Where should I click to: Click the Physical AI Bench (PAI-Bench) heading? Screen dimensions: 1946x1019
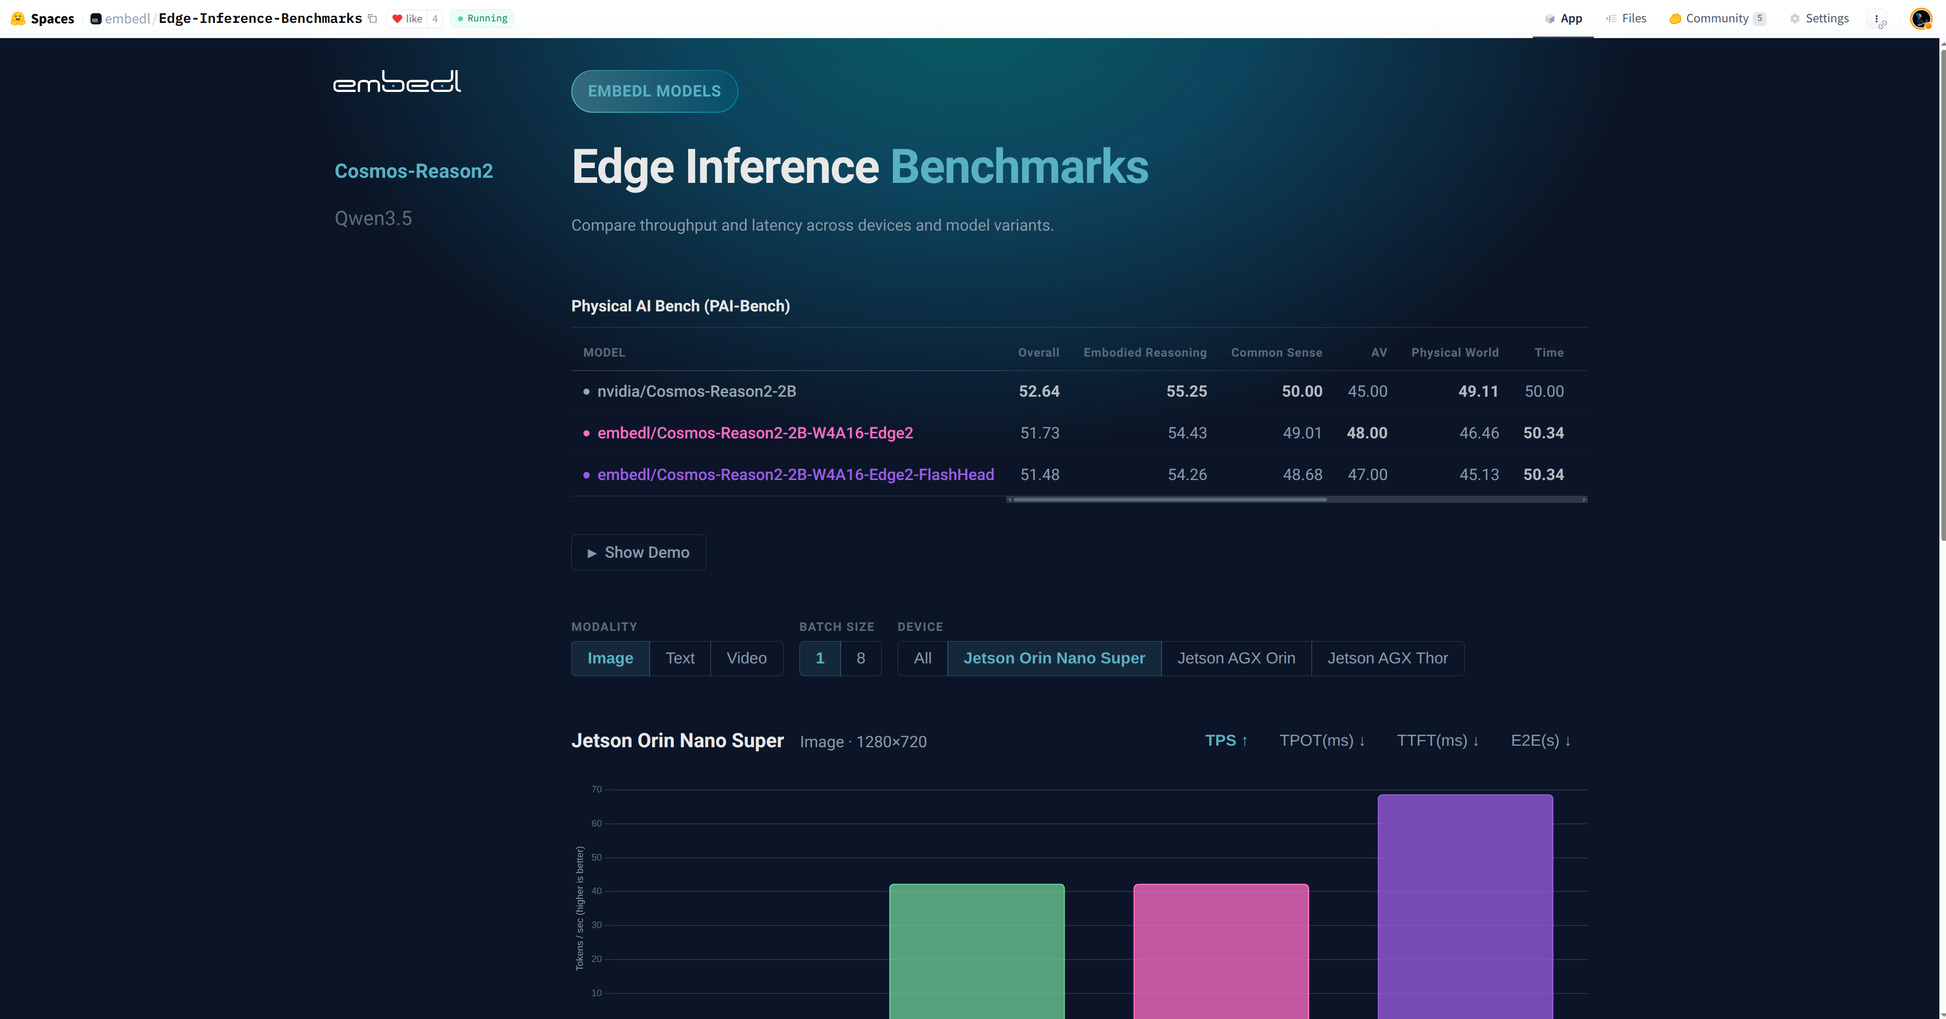(680, 306)
